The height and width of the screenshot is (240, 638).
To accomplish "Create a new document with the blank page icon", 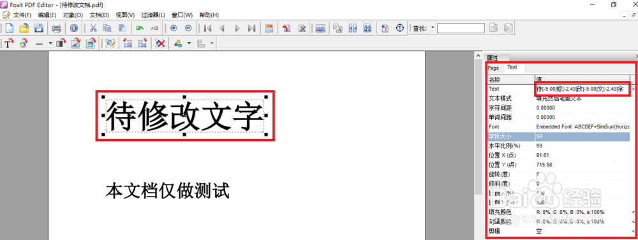I will (9, 28).
